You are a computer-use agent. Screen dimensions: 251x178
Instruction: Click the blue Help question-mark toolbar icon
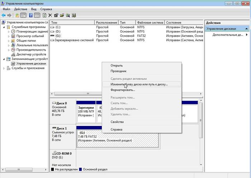coord(30,15)
